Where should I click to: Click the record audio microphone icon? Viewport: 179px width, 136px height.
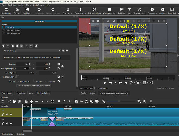[151, 101]
